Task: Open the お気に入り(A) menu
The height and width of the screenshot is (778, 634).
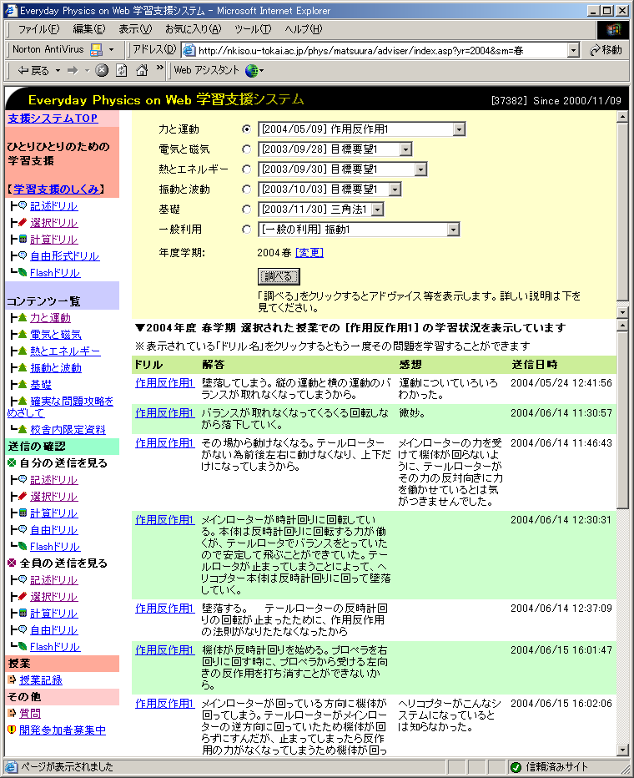Action: click(194, 29)
